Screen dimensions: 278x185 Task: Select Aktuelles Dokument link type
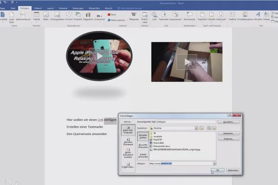tap(128, 142)
